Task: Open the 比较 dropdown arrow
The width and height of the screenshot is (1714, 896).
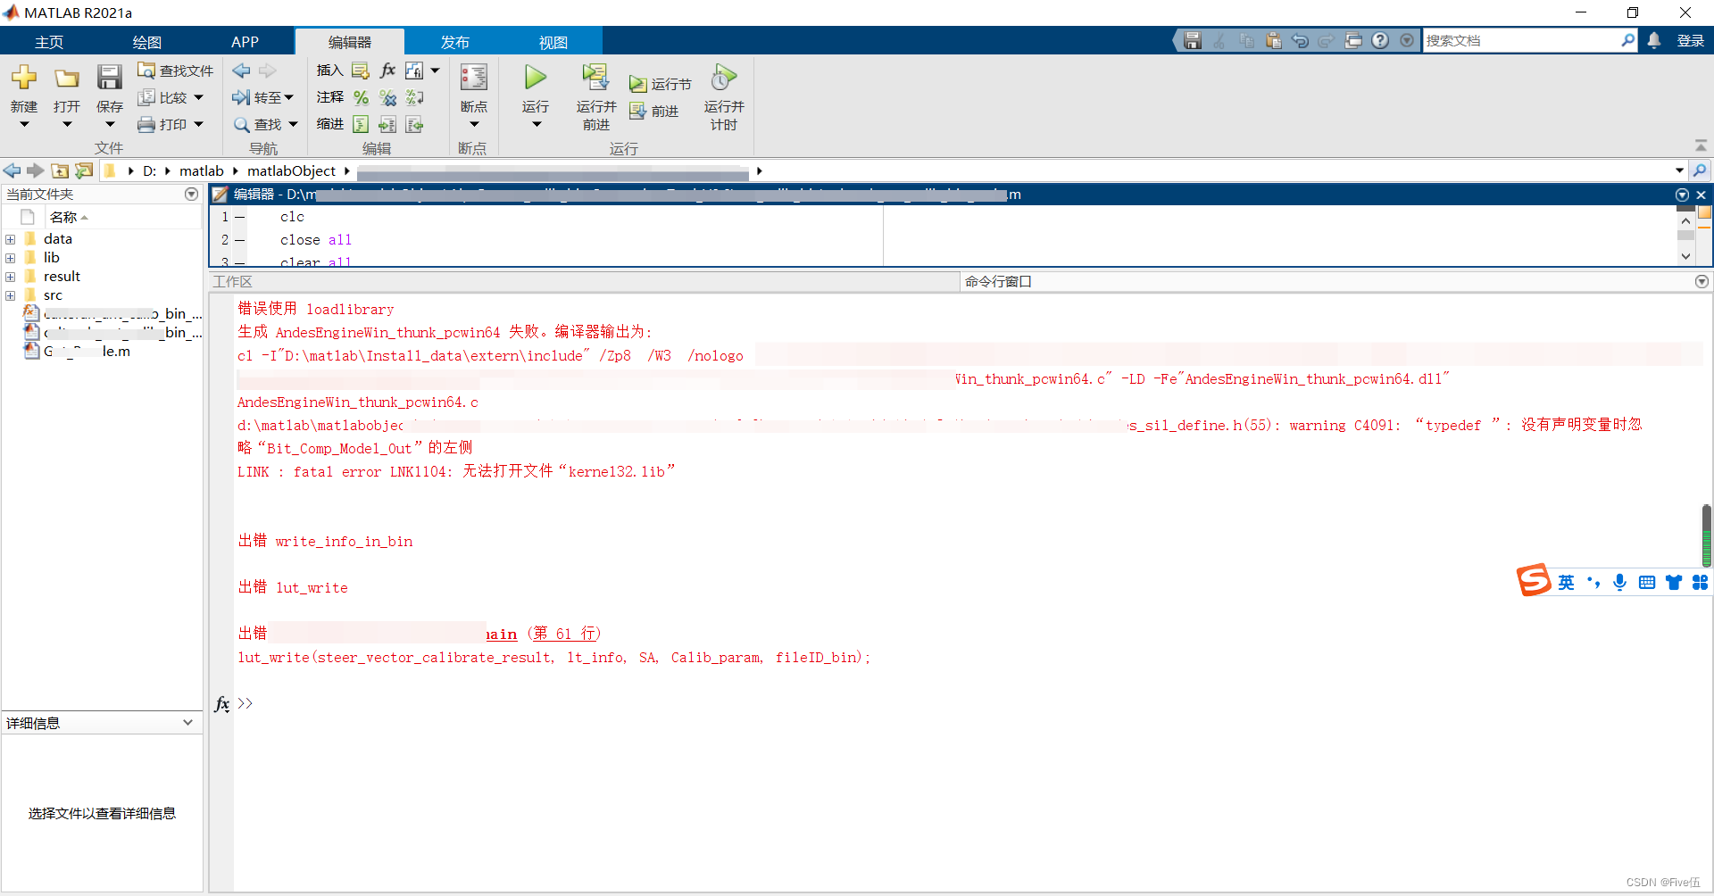Action: 199,97
